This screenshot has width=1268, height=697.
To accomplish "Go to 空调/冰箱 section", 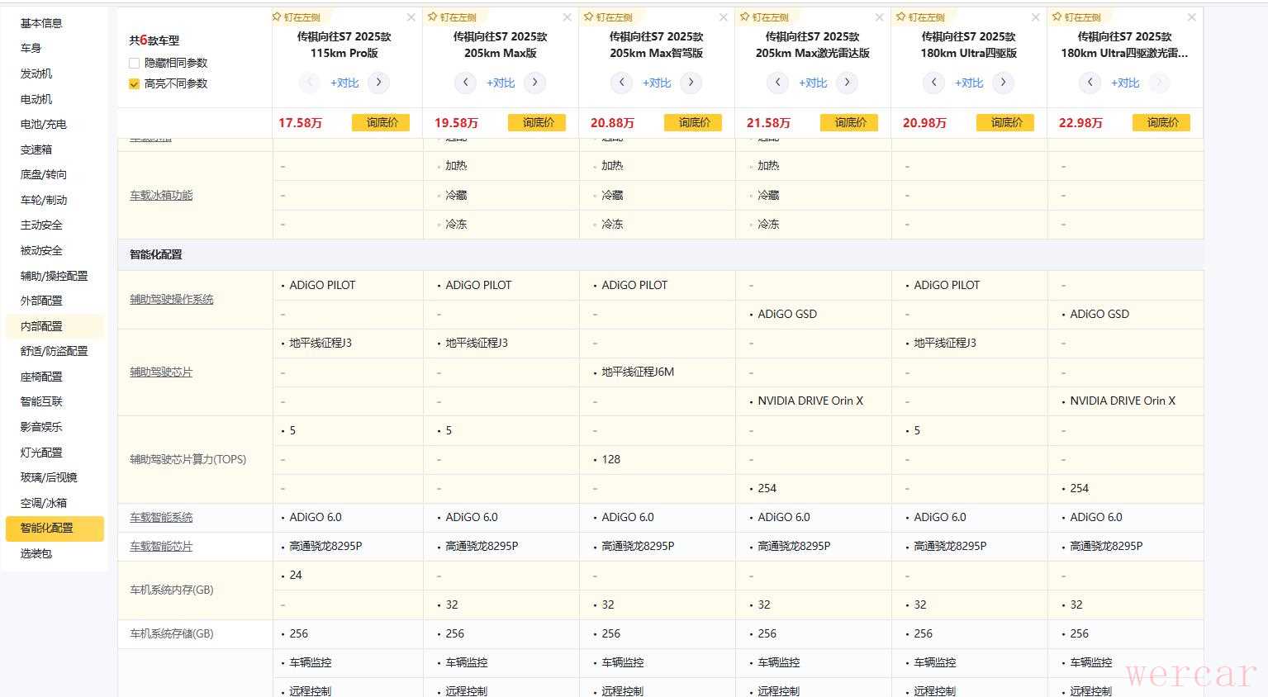I will pos(44,503).
